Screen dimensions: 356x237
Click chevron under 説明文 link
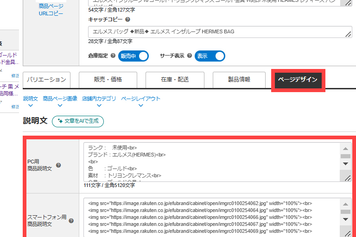click(31, 106)
